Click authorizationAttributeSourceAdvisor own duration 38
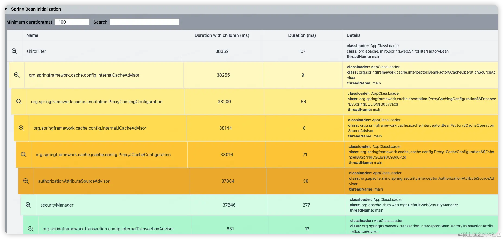 point(306,181)
